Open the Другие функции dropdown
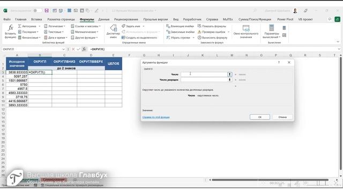This screenshot has width=343, height=193. point(85,38)
